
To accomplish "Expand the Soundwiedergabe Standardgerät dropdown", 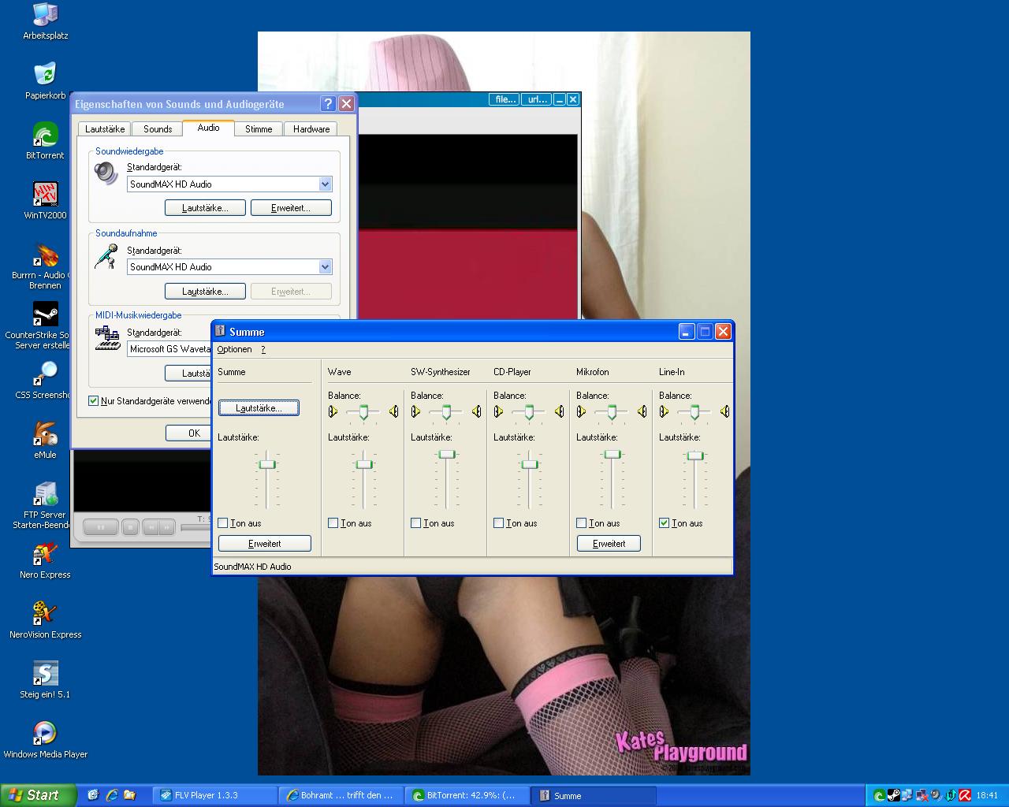I will point(325,184).
